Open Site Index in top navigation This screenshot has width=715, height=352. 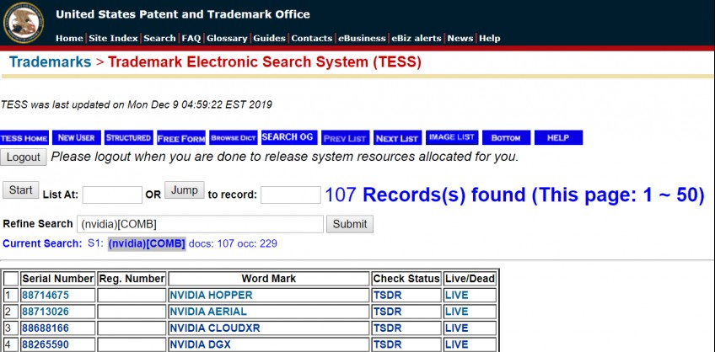[x=113, y=39]
